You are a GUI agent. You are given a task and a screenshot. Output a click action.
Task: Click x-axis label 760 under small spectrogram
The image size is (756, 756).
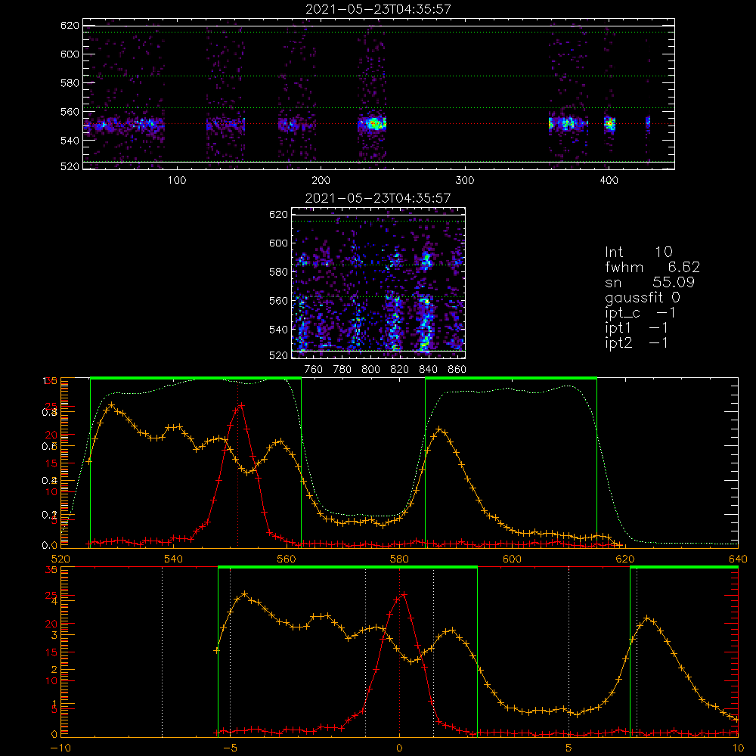coord(314,370)
